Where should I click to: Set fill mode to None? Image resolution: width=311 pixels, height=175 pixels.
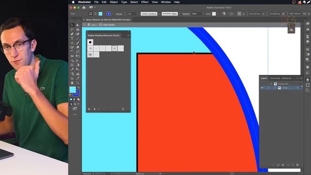click(79, 99)
